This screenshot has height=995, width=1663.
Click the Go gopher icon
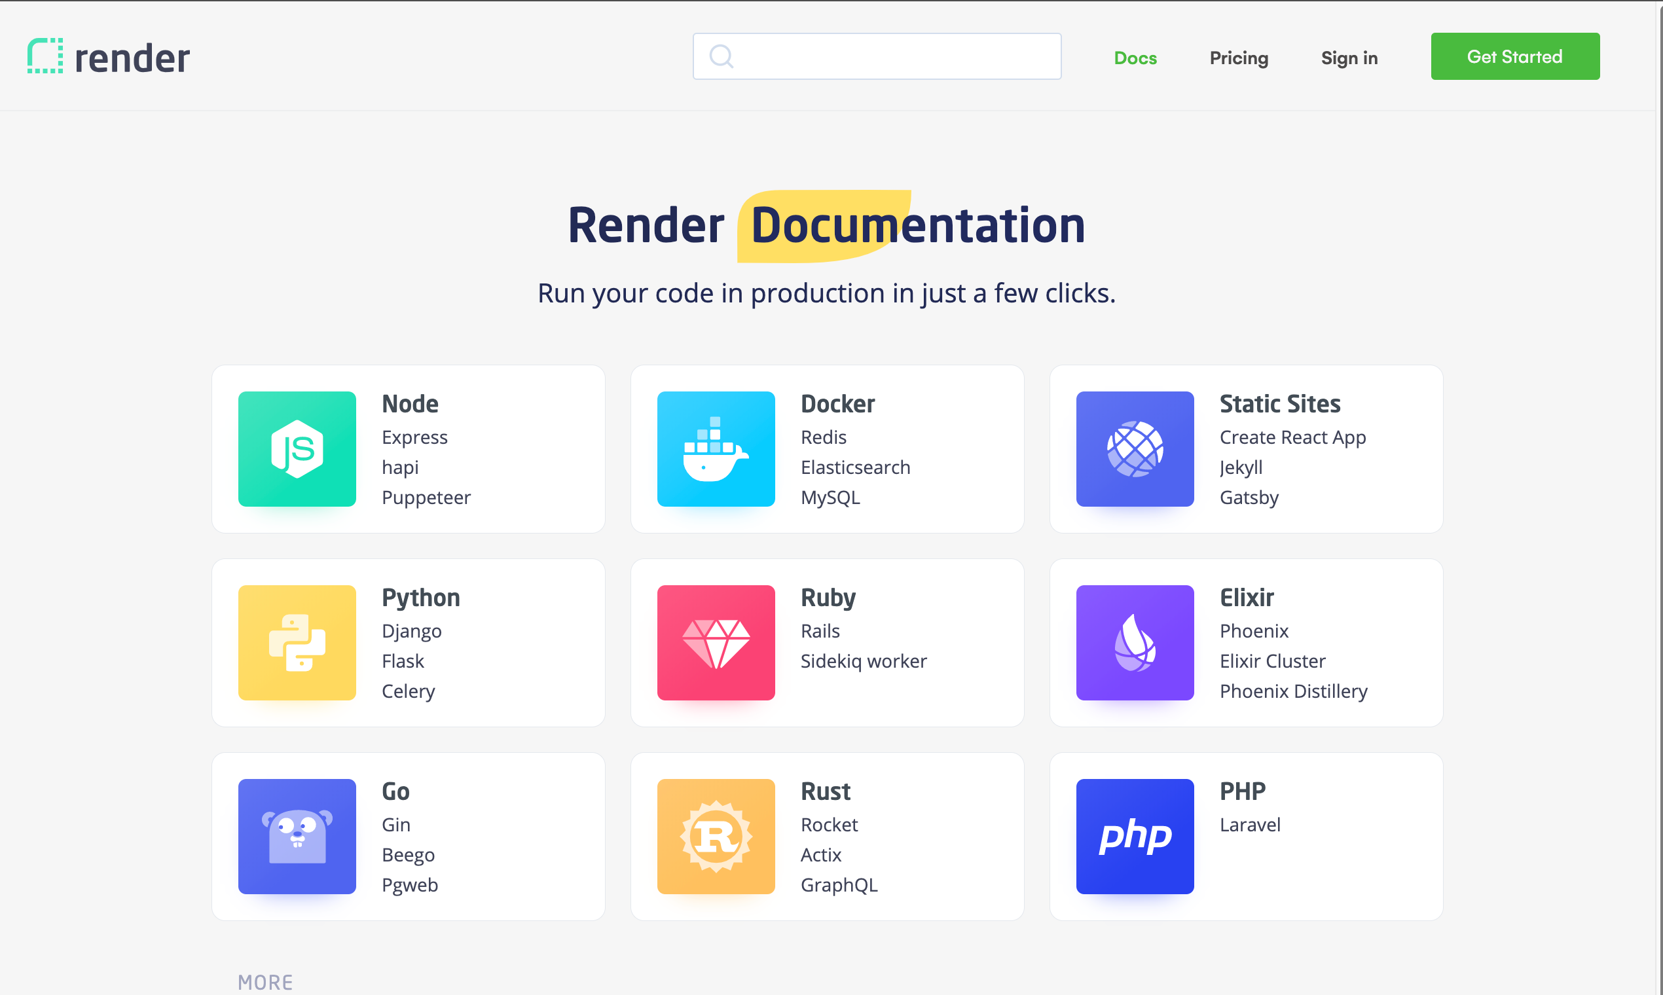[297, 835]
